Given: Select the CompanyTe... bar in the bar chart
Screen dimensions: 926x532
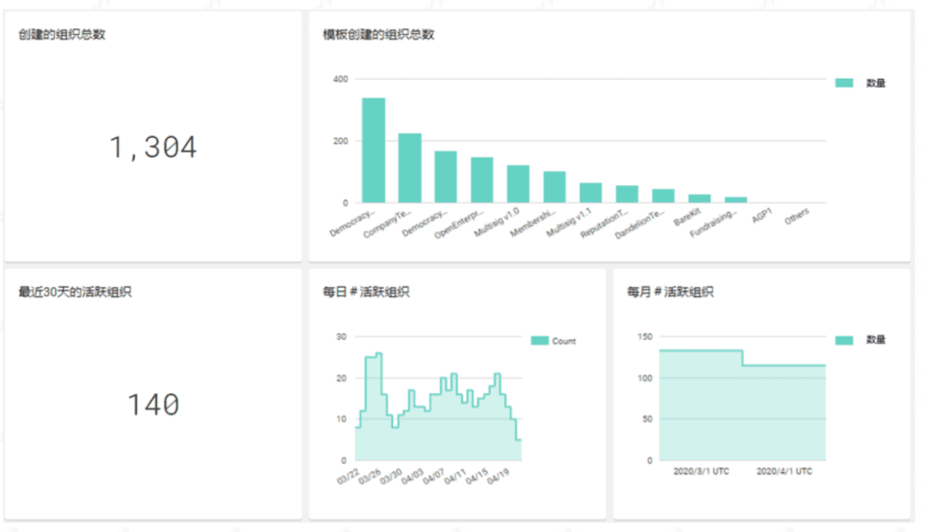Looking at the screenshot, I should tap(410, 168).
